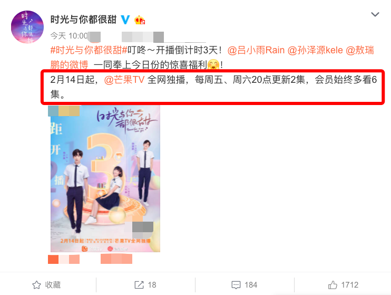Click the star favorite icon
This screenshot has width=391, height=295.
37,285
